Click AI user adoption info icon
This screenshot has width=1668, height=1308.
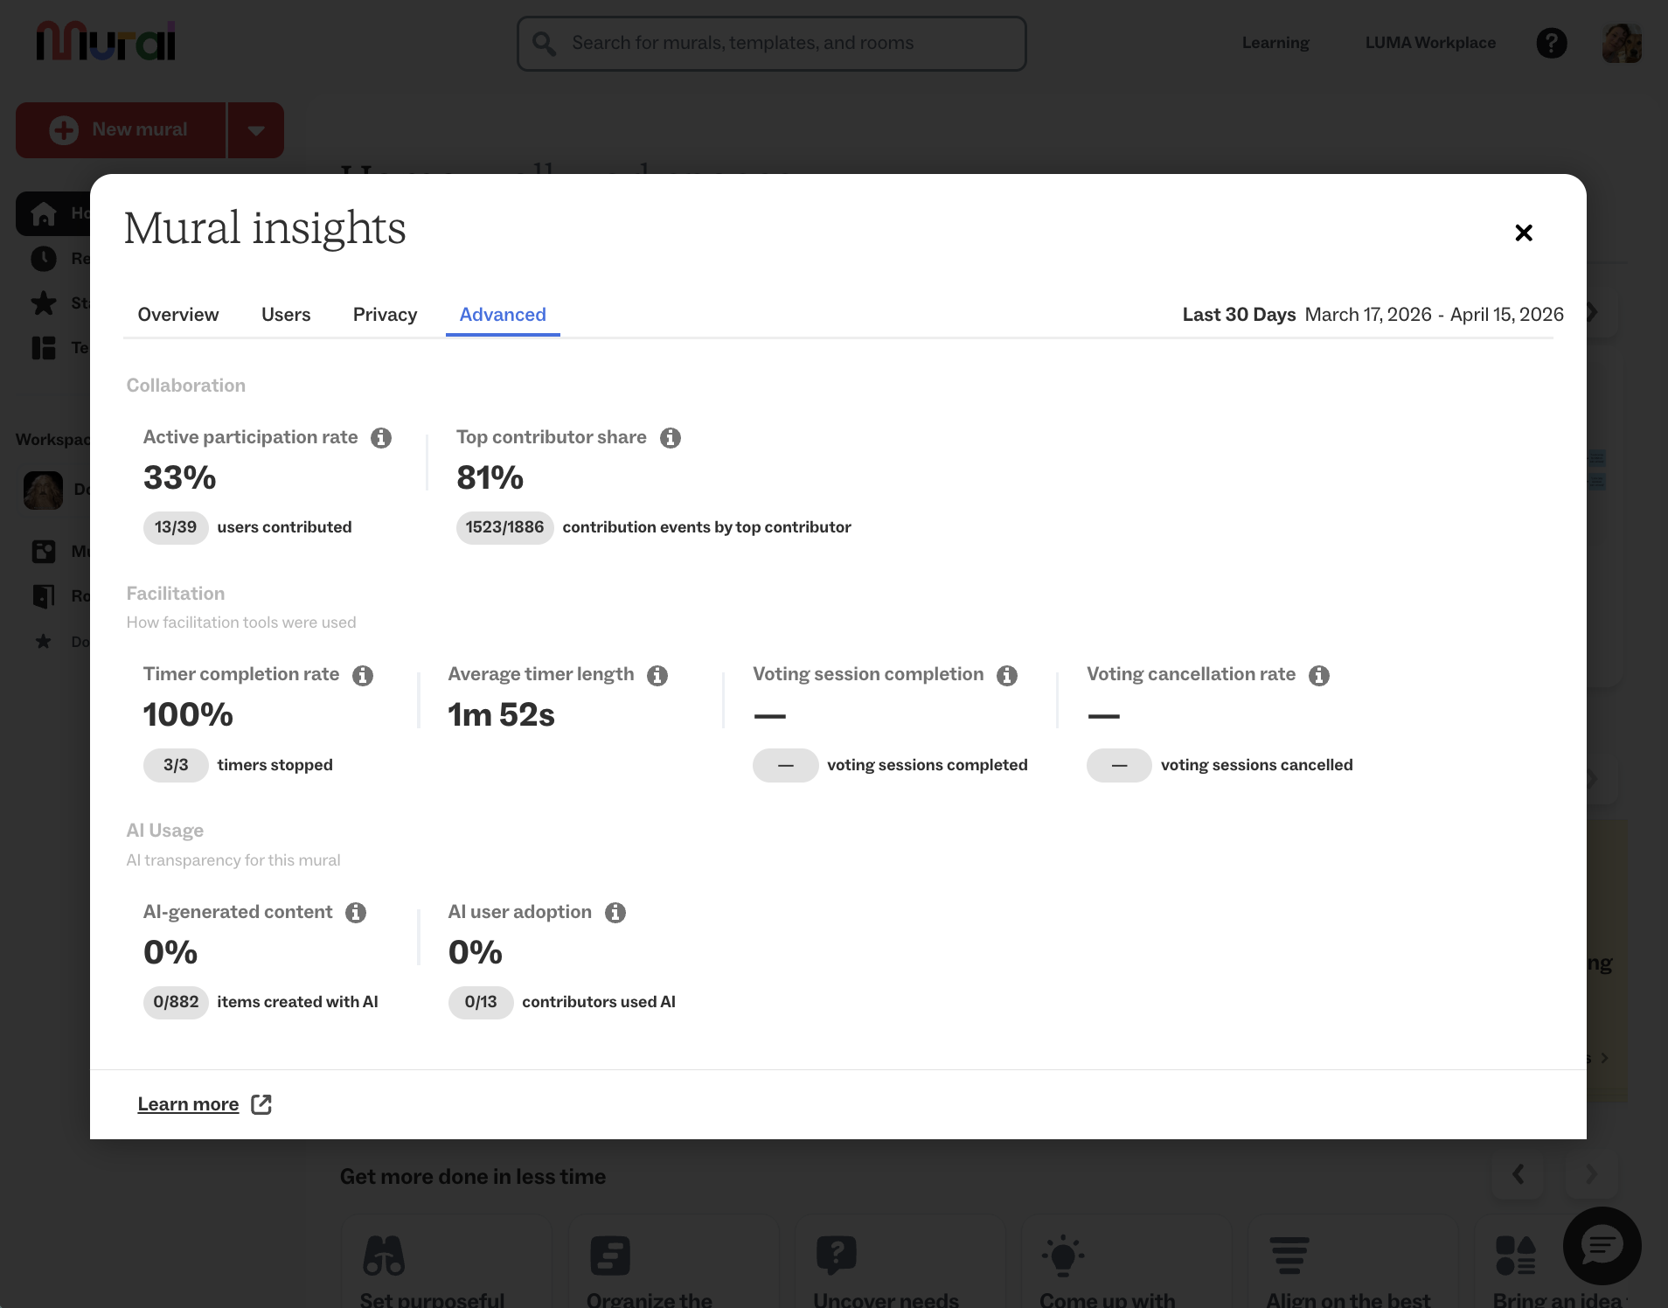pos(615,913)
